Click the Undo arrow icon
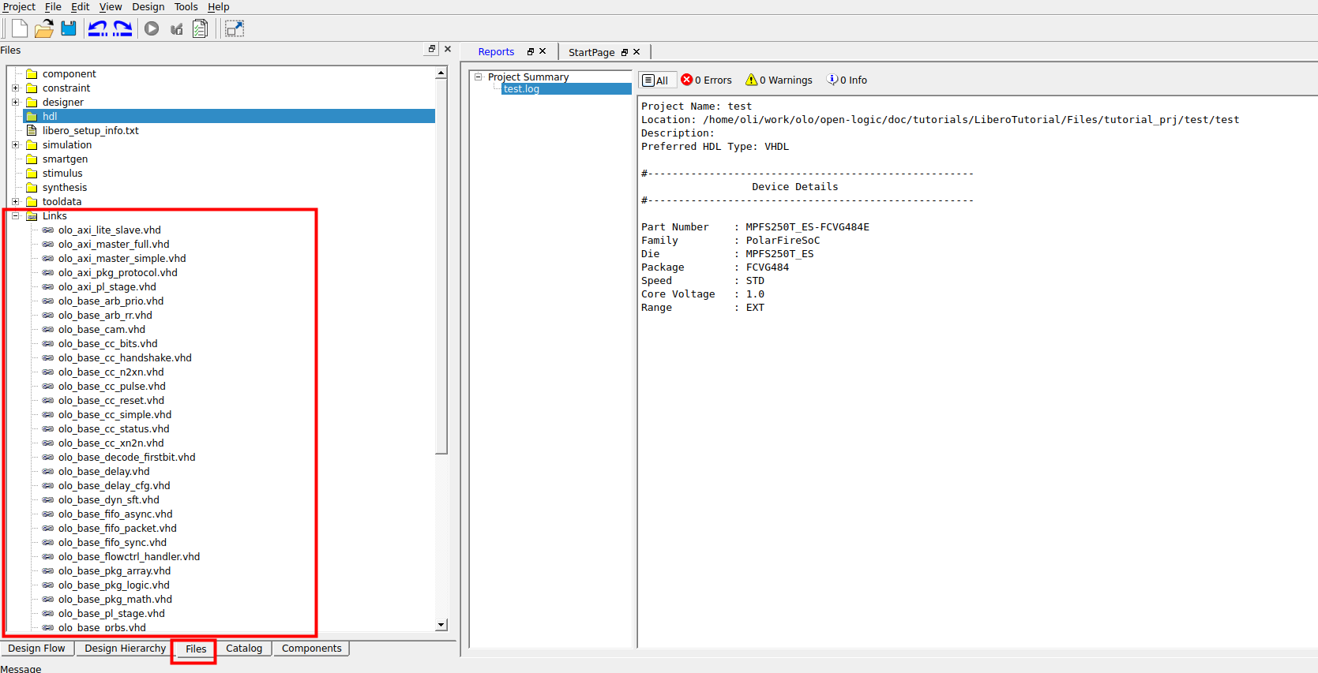 97,28
